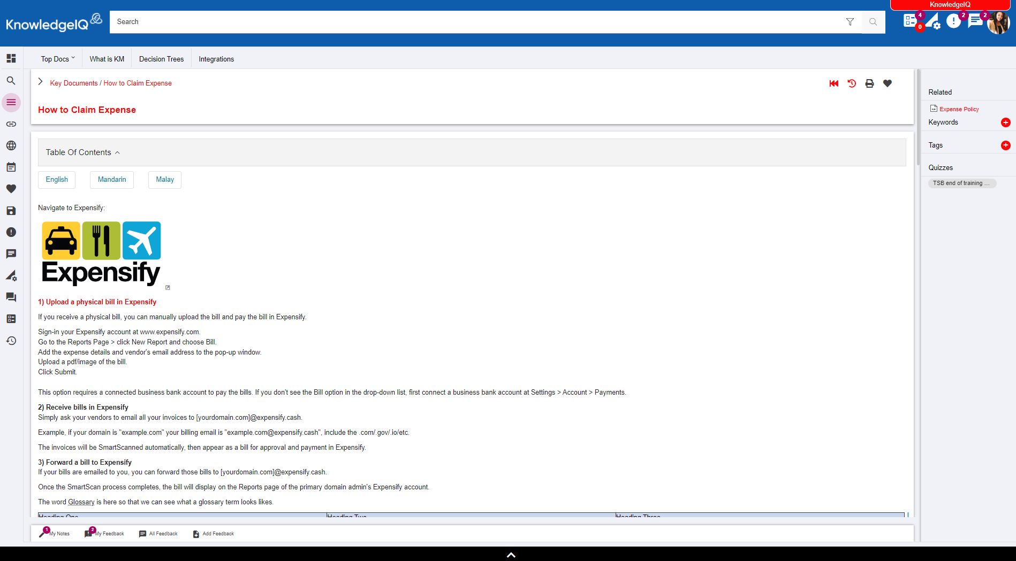This screenshot has height=561, width=1016.
Task: Open document version history icon near print
Action: click(x=851, y=83)
